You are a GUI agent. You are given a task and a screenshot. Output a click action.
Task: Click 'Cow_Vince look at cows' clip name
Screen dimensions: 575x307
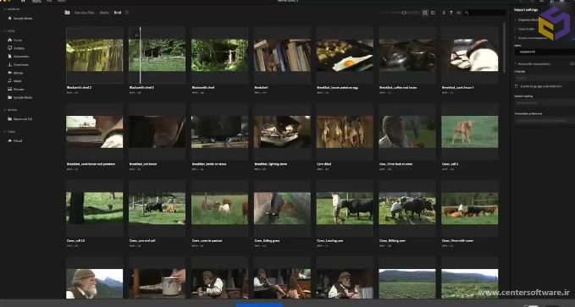pyautogui.click(x=395, y=164)
